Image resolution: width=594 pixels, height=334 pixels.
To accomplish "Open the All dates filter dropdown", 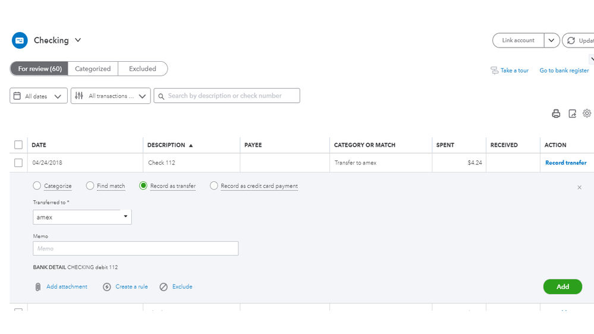I will [x=39, y=96].
